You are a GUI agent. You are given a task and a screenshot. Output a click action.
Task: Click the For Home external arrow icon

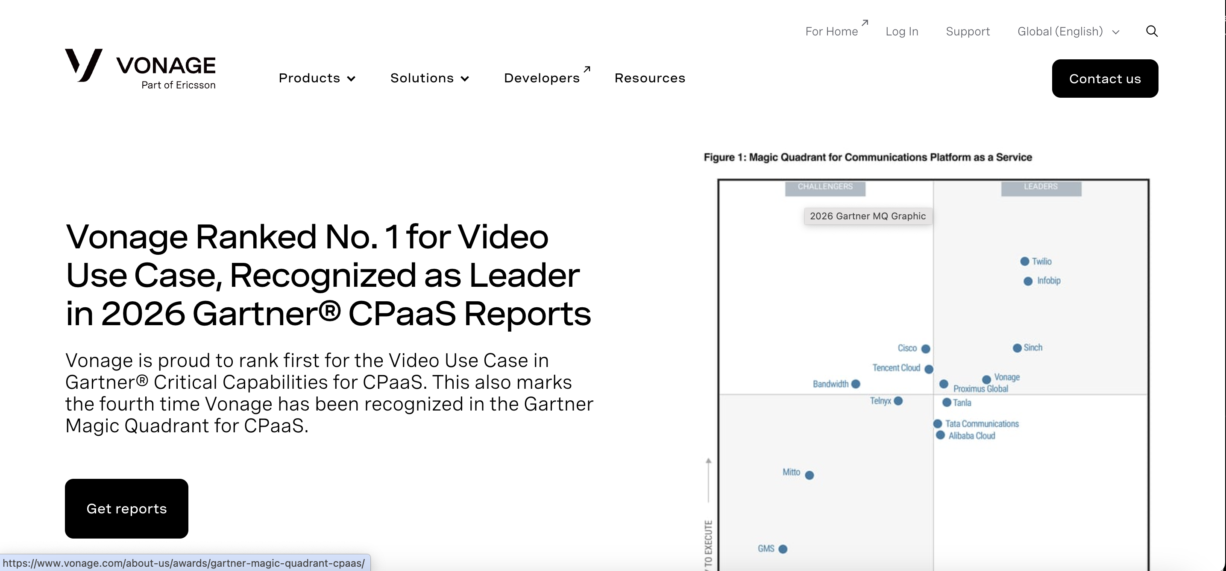click(865, 22)
